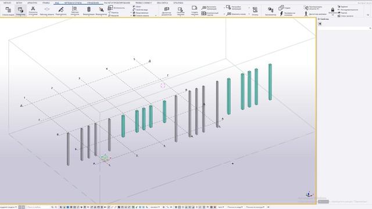372x209 pixels.
Task: Click the coordinate axes symbol in view corner
Action: click(x=309, y=194)
